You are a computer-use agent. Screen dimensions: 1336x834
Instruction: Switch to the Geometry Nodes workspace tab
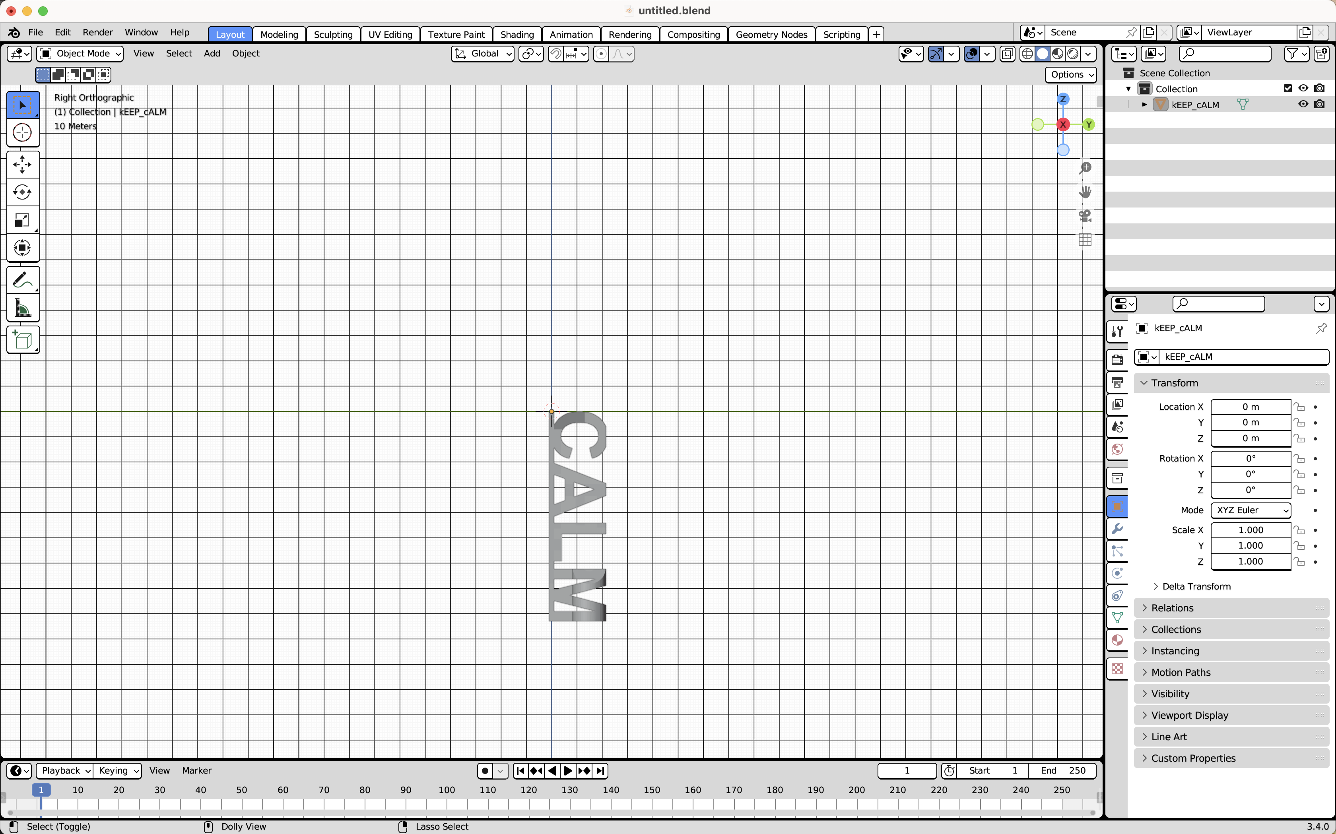pyautogui.click(x=771, y=34)
